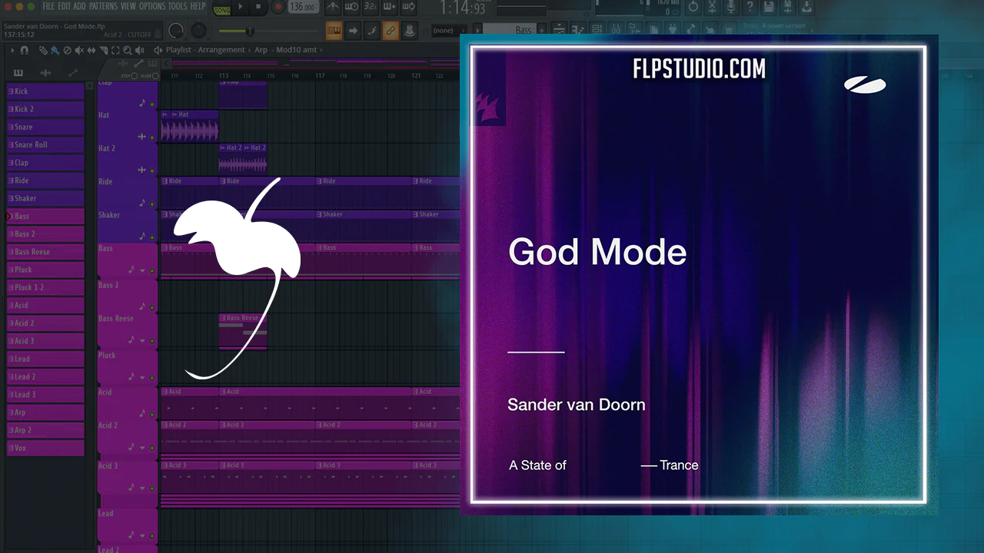Image resolution: width=984 pixels, height=553 pixels.
Task: Toggle the overdub recording icon
Action: [389, 7]
